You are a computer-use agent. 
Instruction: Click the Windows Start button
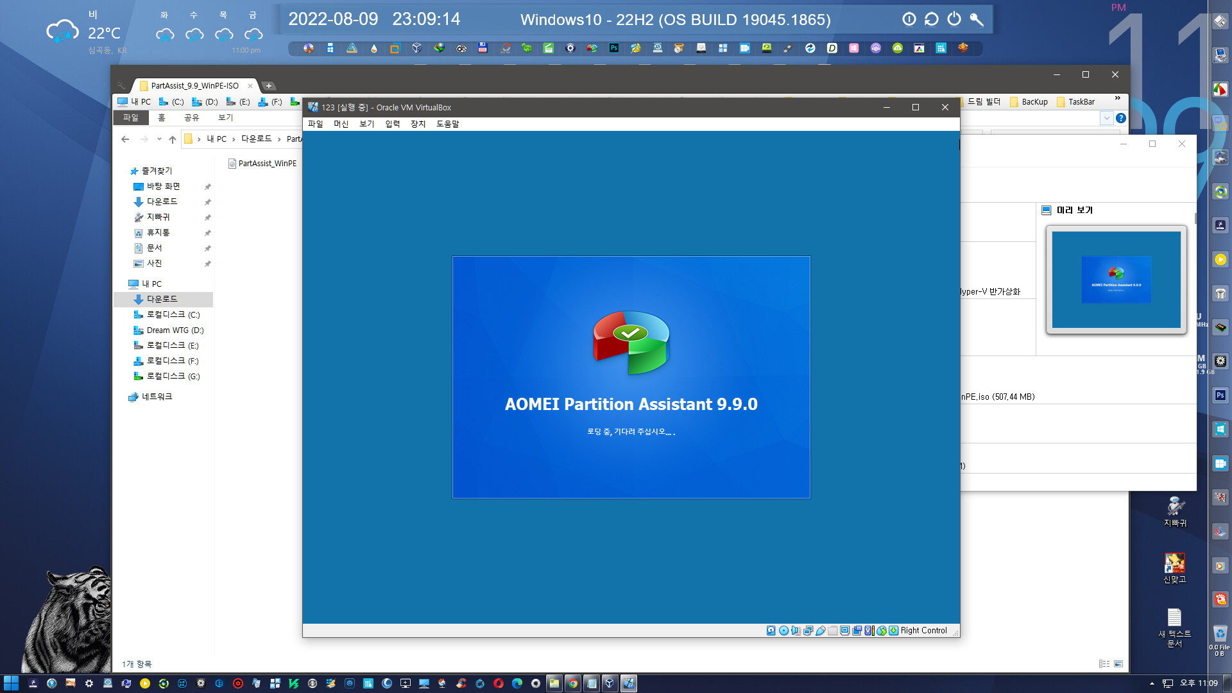[x=11, y=683]
